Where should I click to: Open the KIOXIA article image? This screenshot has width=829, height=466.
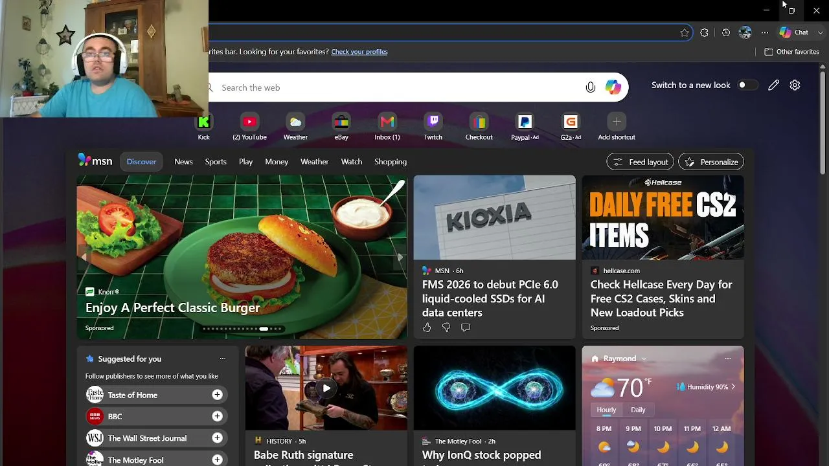click(x=494, y=217)
